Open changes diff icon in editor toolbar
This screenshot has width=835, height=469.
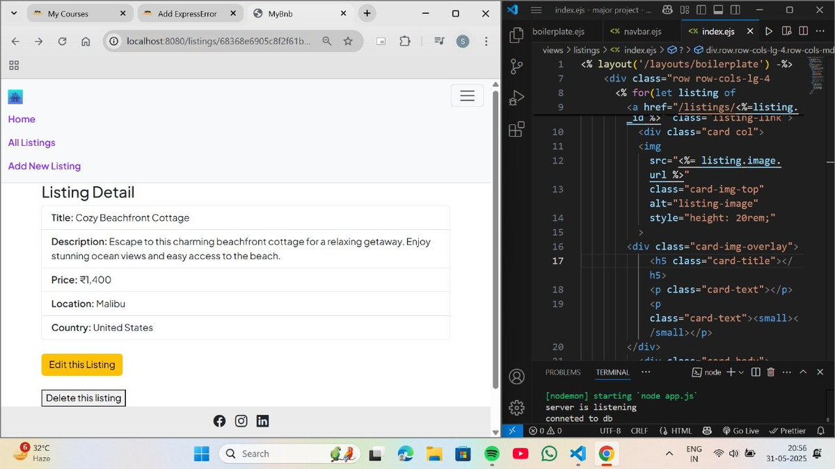click(x=786, y=31)
